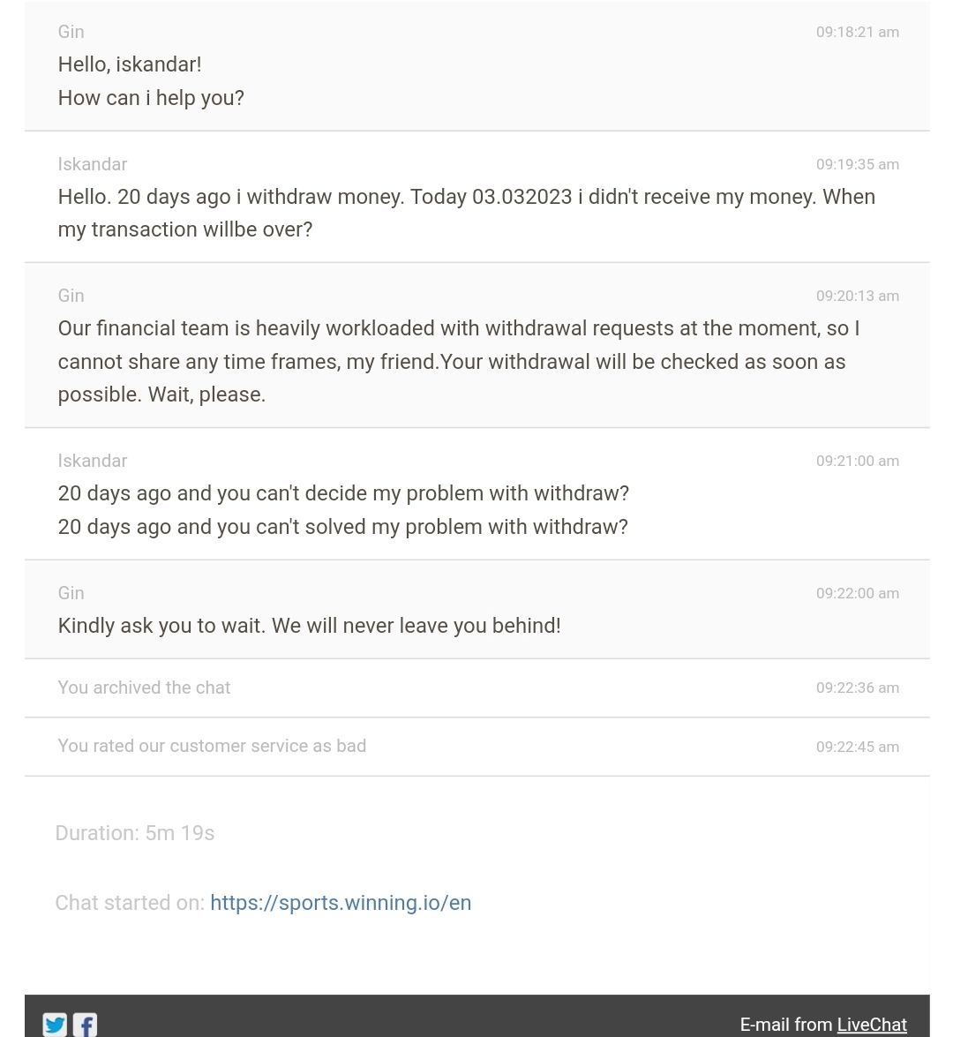Image resolution: width=953 pixels, height=1037 pixels.
Task: Click the "Kindly ask you to wait" message
Action: pos(309,625)
